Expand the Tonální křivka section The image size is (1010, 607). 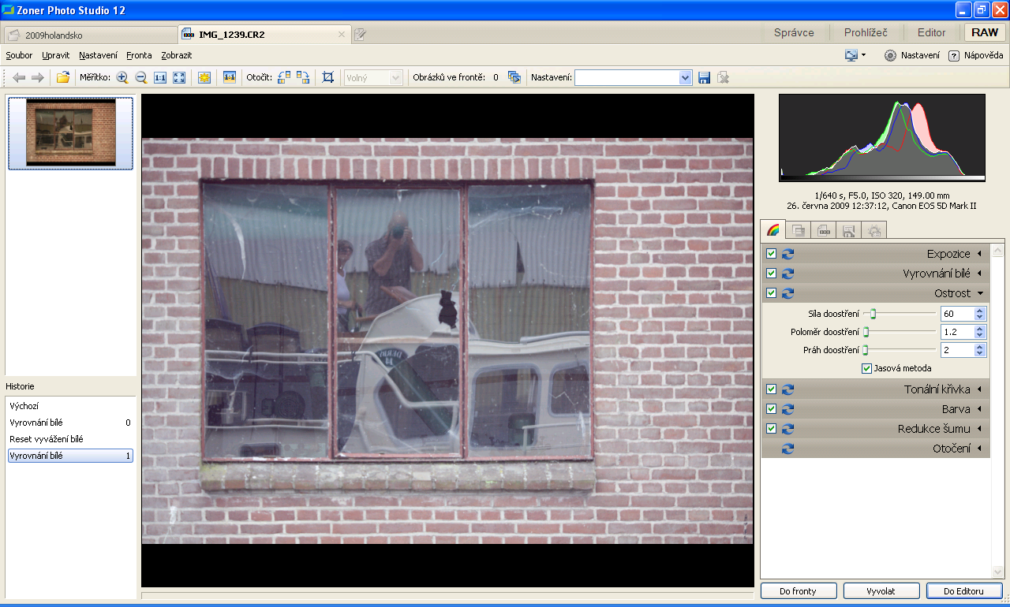[x=979, y=389]
